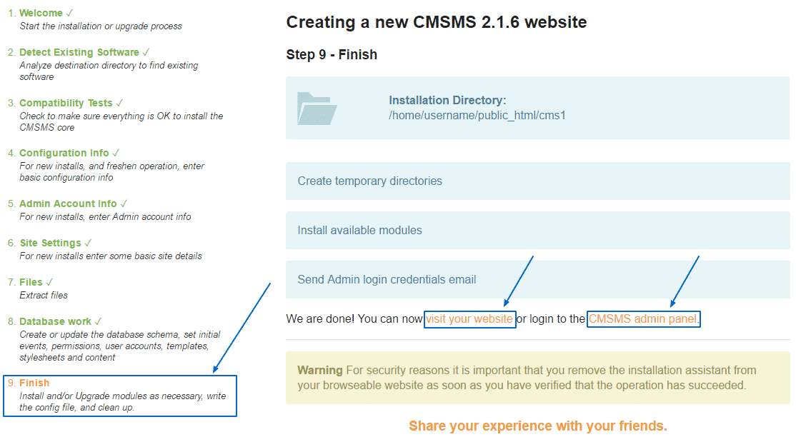Click the 'Creating a new CMSMS' title

click(436, 22)
